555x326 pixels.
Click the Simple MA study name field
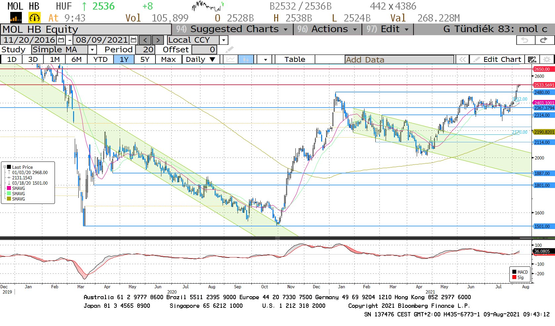(x=60, y=50)
